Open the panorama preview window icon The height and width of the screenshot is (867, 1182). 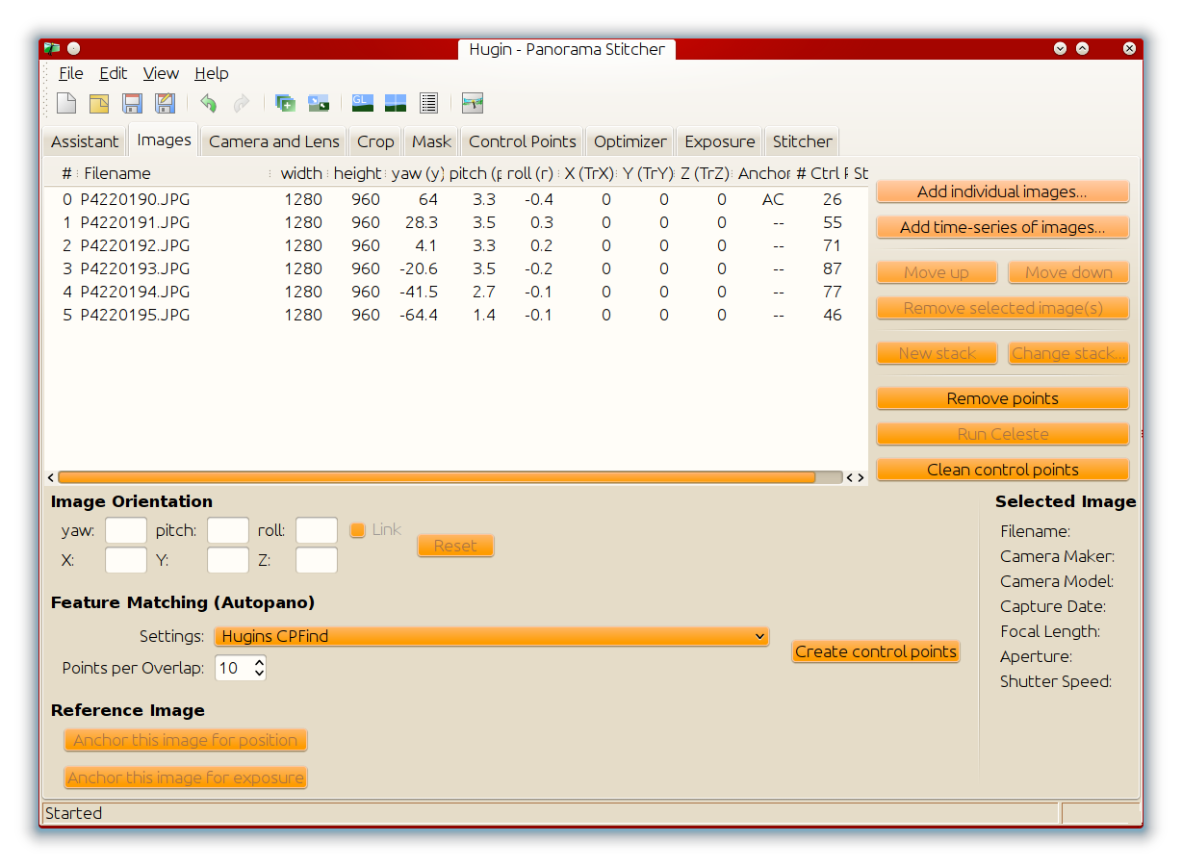coord(396,103)
